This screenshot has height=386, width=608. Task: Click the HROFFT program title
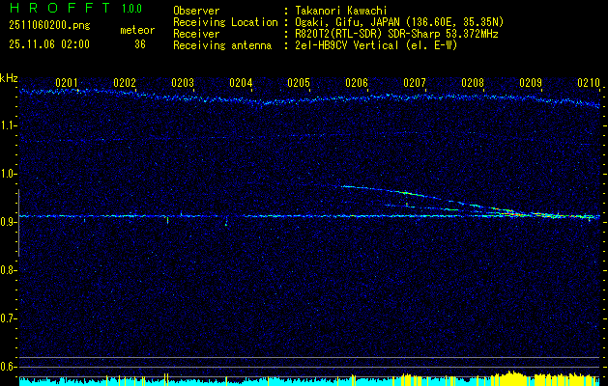pos(60,8)
